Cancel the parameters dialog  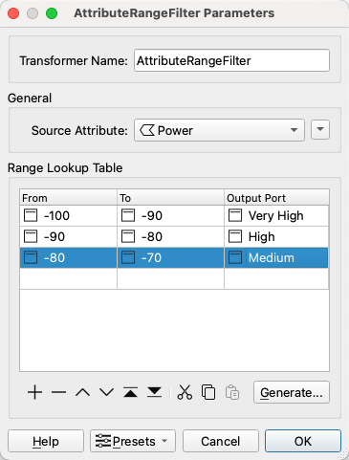tap(220, 441)
